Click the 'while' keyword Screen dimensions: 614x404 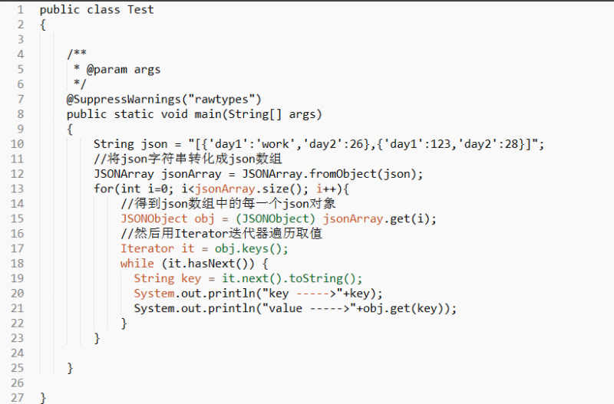137,264
